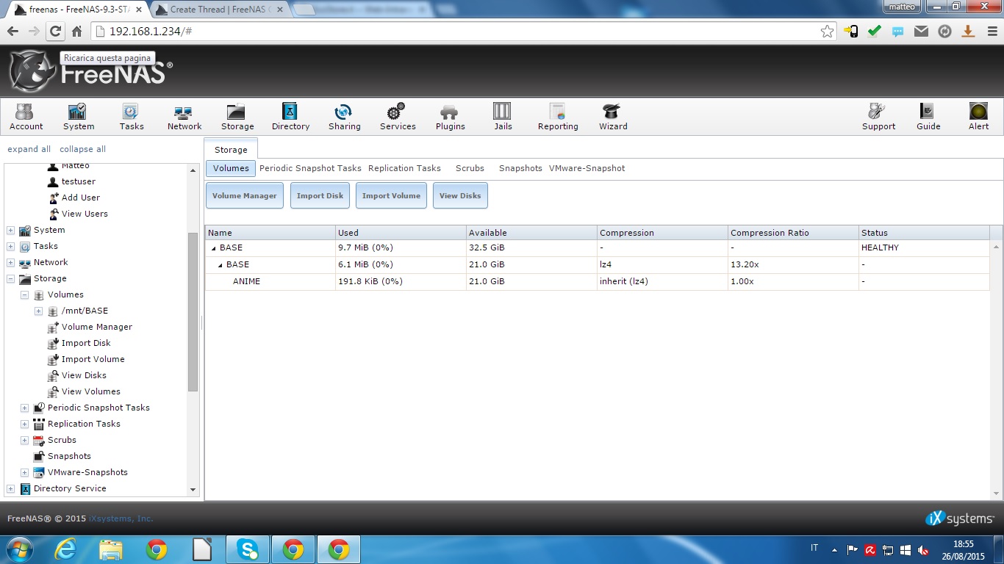1004x564 pixels.
Task: Open the Account toolbar icon
Action: [26, 116]
